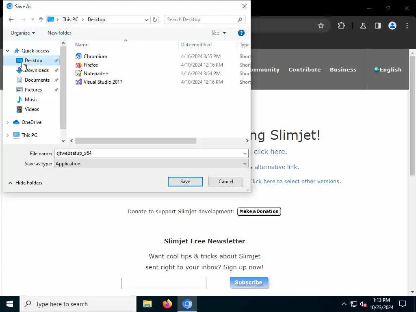The height and width of the screenshot is (312, 416).
Task: Click the Search Desktop field
Action: coord(204,19)
